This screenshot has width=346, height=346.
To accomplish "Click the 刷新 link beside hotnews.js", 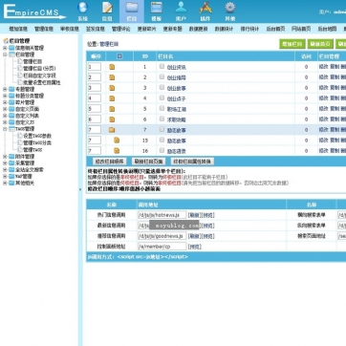I will tap(194, 215).
